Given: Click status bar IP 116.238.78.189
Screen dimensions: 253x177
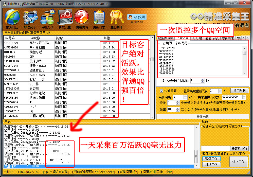Looking at the screenshot, I should click(x=28, y=172).
